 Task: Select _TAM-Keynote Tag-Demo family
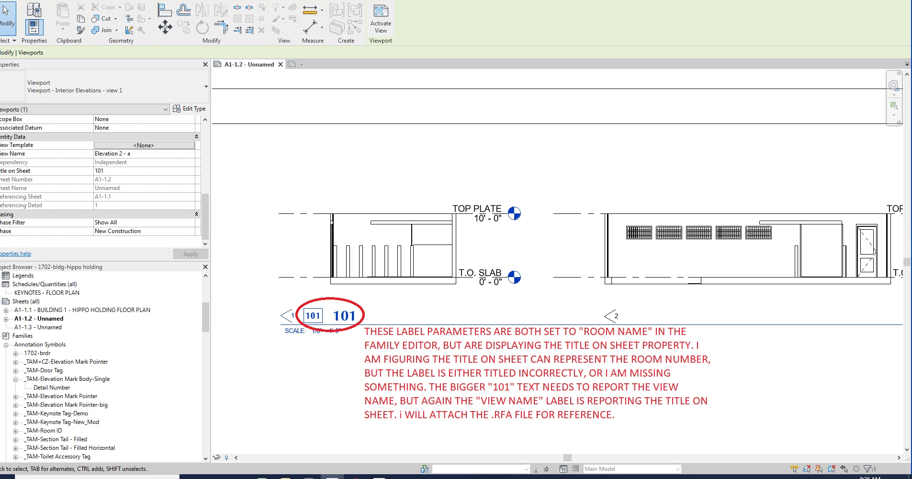(x=56, y=413)
